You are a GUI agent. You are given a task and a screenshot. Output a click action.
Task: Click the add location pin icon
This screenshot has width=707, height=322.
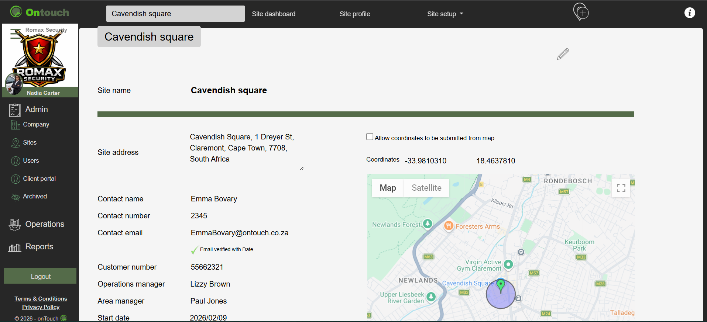click(581, 12)
